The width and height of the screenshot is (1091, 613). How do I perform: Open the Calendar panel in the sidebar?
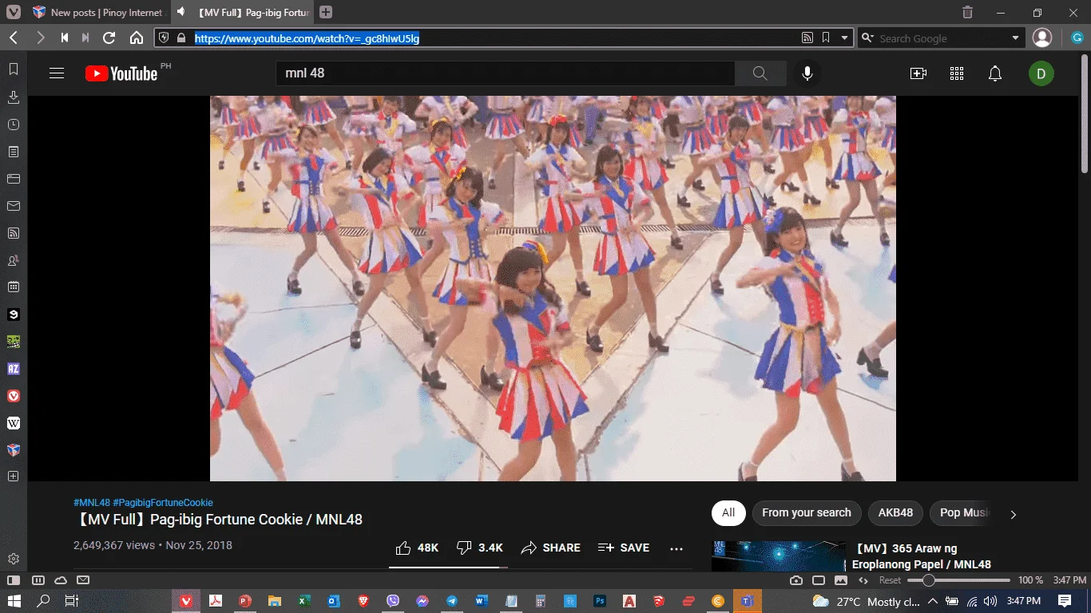point(14,287)
